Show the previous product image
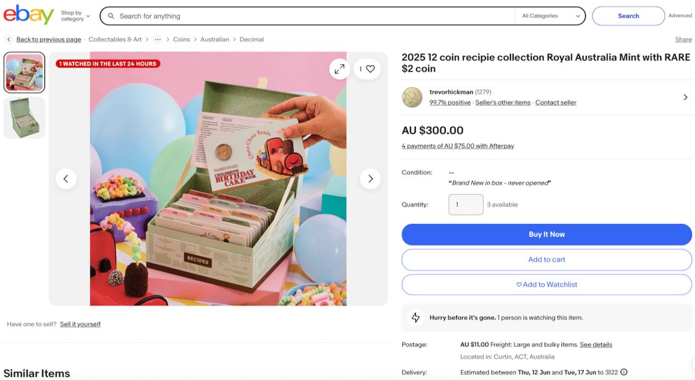The height and width of the screenshot is (380, 695). (66, 179)
